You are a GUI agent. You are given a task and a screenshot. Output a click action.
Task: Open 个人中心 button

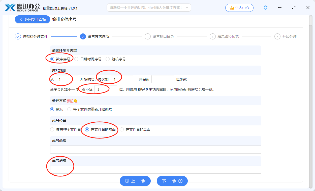point(239,8)
